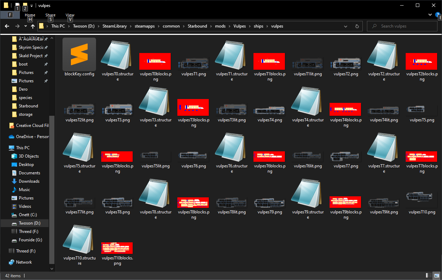Open the Help question mark icon

tap(437, 15)
